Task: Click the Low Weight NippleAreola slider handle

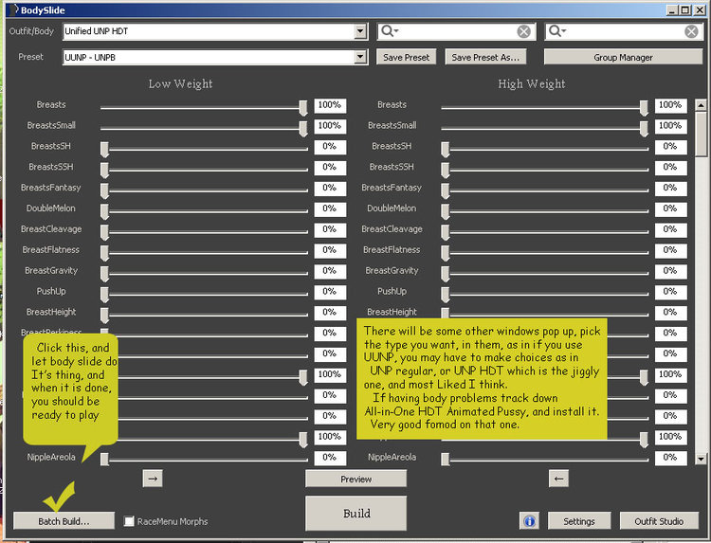Action: [x=104, y=460]
